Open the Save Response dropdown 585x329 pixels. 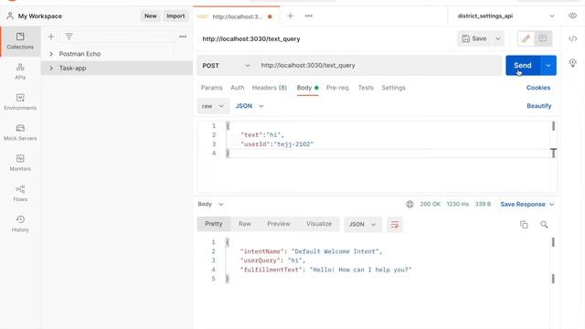527,204
